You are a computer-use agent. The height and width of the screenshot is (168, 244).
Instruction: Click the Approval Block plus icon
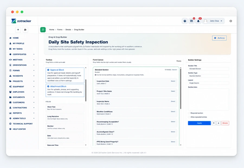pyautogui.click(x=48, y=70)
